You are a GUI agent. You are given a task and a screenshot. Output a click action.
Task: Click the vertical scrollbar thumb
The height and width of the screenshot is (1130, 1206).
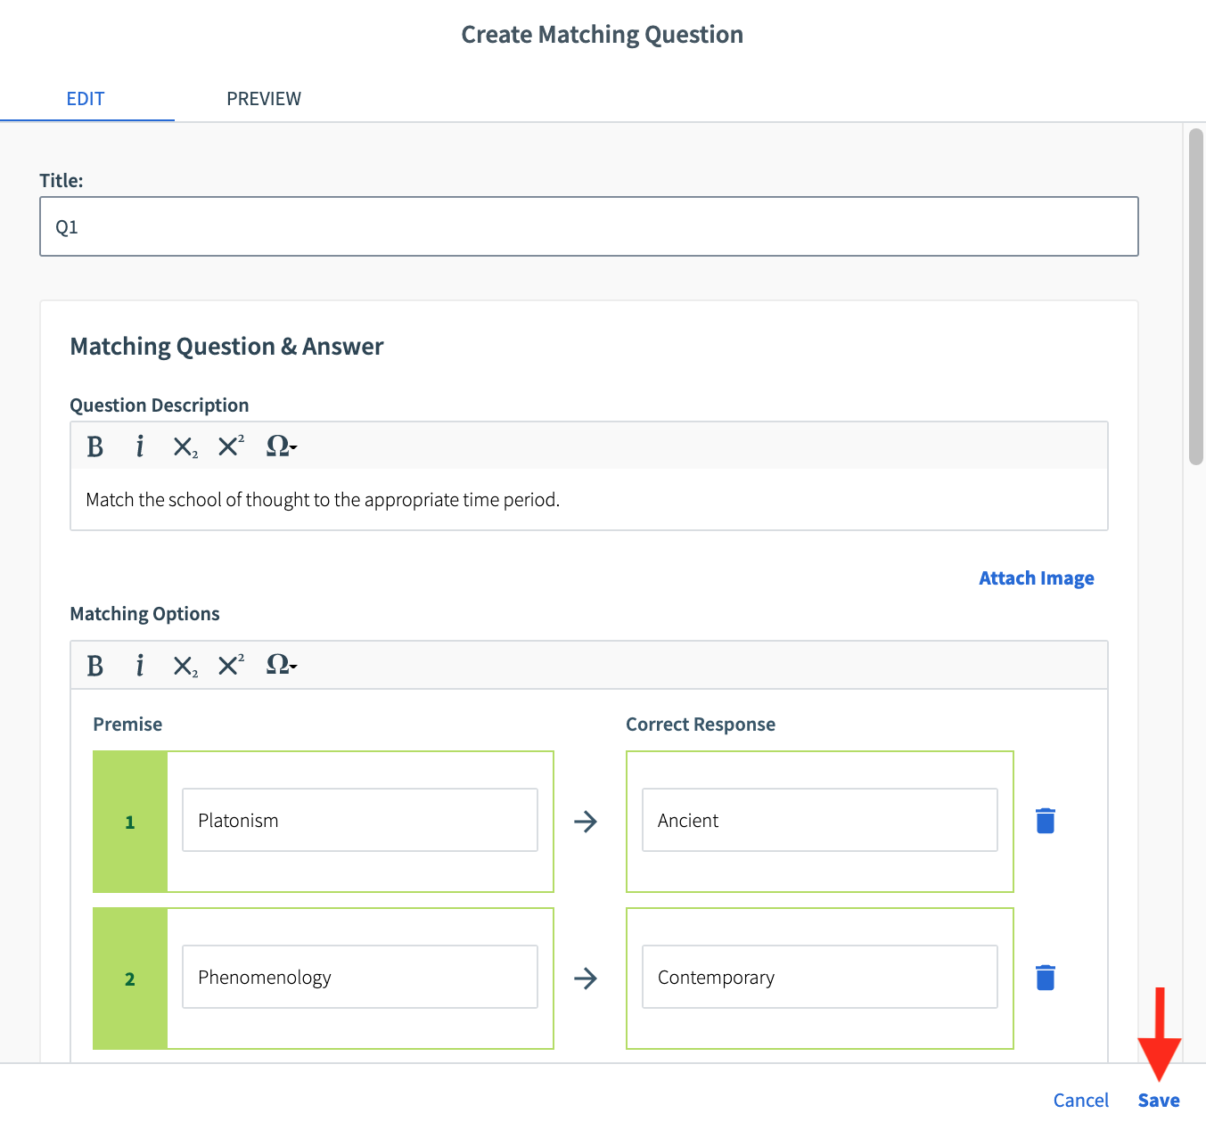(1196, 296)
